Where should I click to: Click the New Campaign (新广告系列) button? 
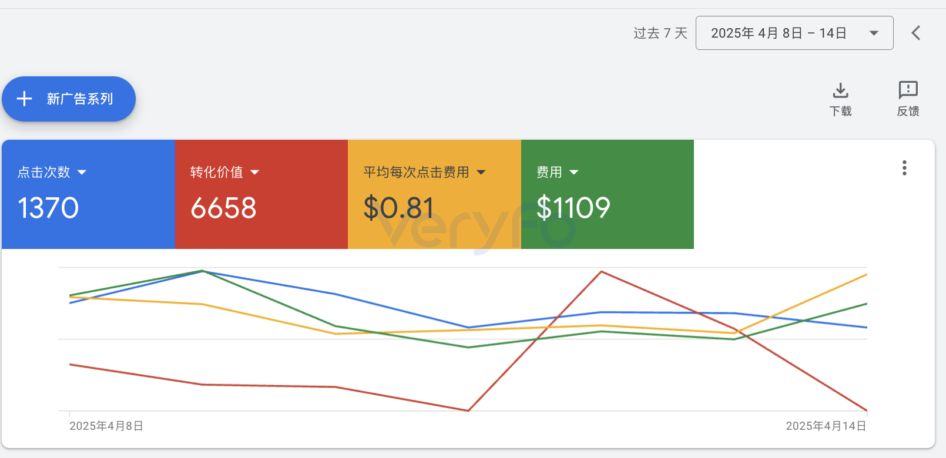[x=69, y=99]
